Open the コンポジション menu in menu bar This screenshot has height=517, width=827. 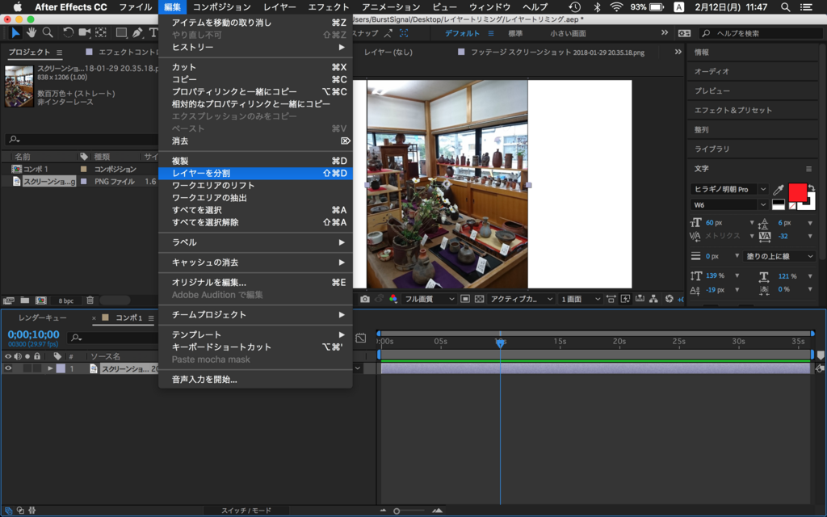click(221, 6)
